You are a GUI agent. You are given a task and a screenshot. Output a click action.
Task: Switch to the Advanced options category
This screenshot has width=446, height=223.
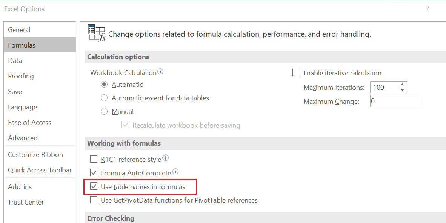(23, 138)
